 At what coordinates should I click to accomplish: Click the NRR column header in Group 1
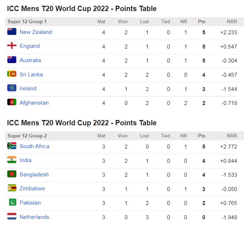(232, 22)
